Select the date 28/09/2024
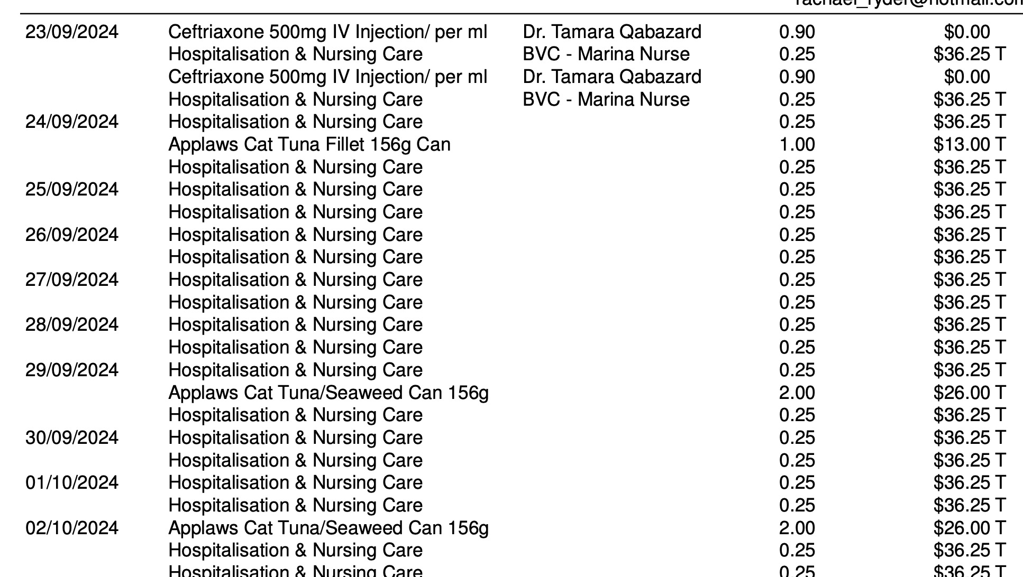The width and height of the screenshot is (1023, 577). [x=72, y=324]
